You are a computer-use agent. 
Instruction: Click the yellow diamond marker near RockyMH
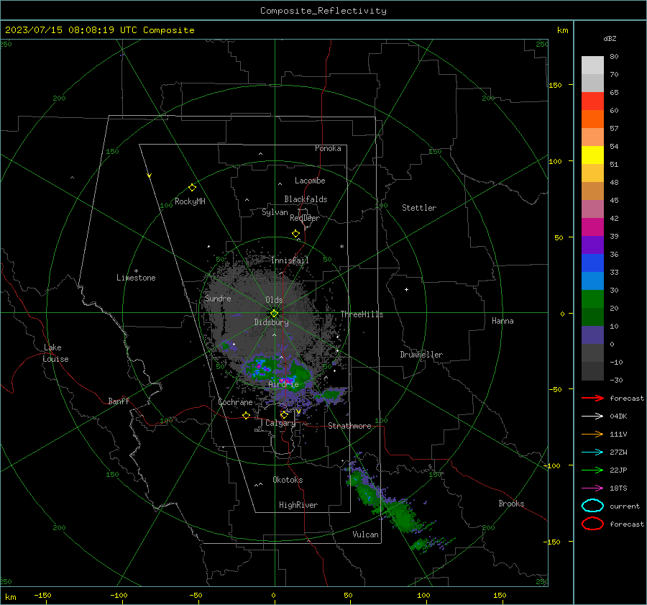click(192, 188)
